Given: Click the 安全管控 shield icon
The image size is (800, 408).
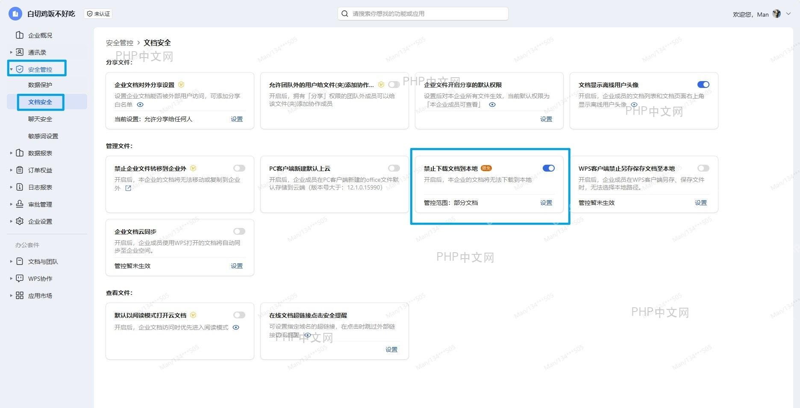Looking at the screenshot, I should [x=20, y=69].
